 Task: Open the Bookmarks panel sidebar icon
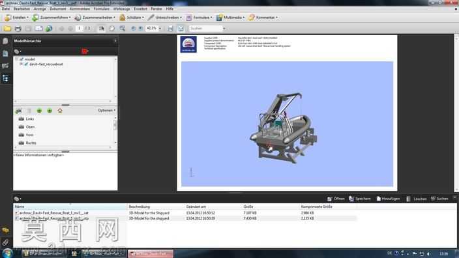5,53
